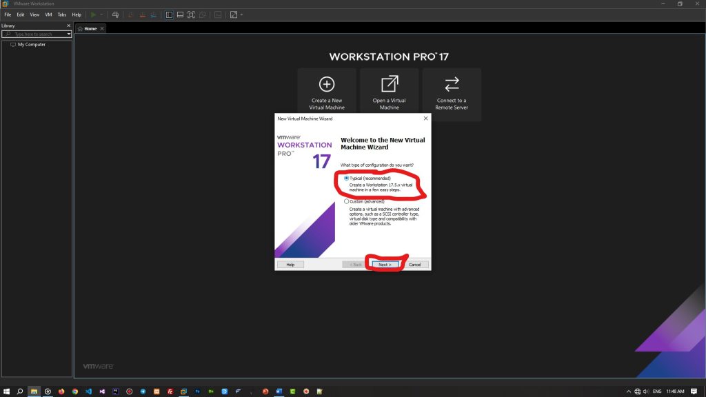The image size is (706, 397).
Task: Open the power options dropdown arrow
Action: click(x=101, y=14)
